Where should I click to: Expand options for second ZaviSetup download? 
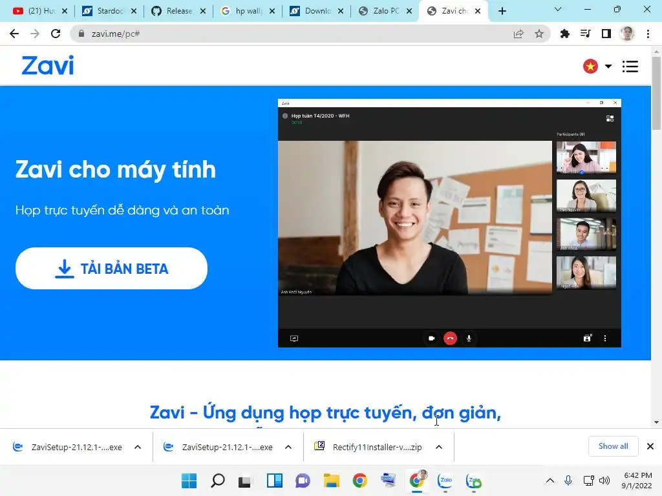tap(288, 447)
